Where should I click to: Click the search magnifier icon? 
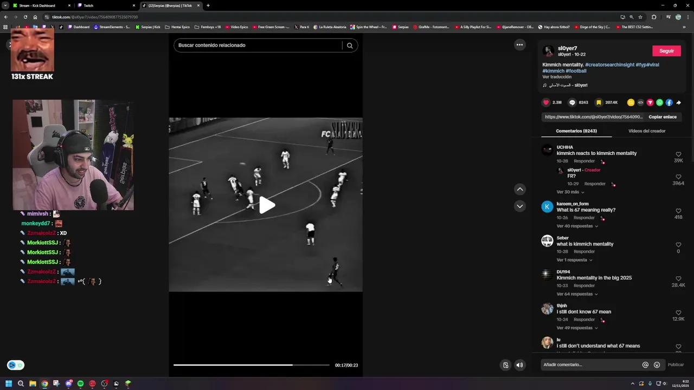(350, 45)
